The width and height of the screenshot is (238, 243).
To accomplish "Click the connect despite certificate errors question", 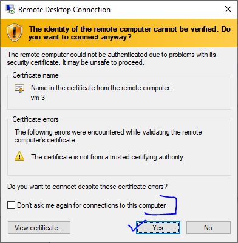I will pos(87,187).
